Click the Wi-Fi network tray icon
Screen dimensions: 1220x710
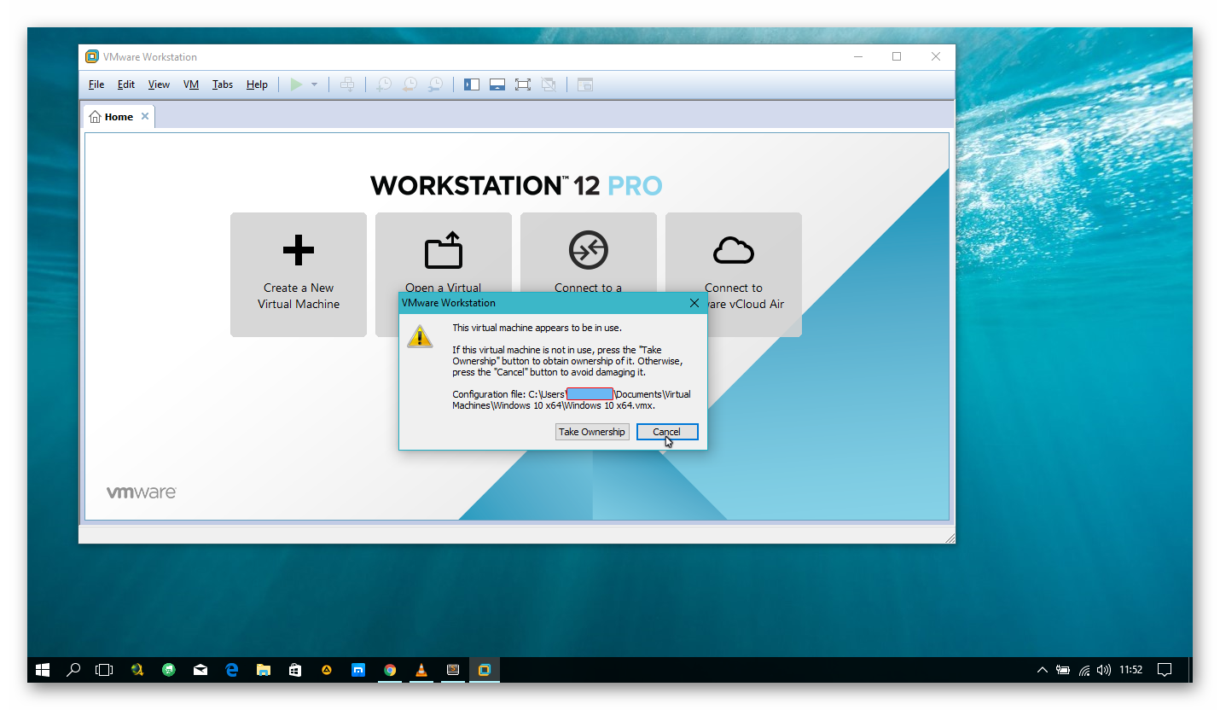pos(1084,670)
